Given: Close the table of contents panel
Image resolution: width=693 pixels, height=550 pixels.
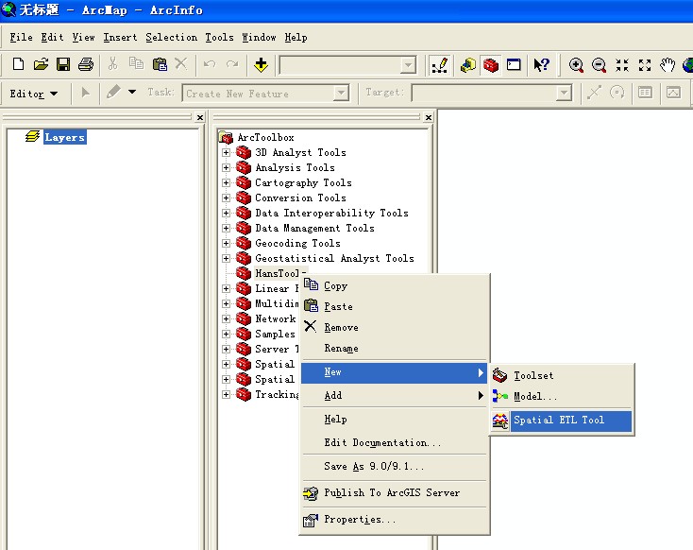Looking at the screenshot, I should [x=200, y=117].
